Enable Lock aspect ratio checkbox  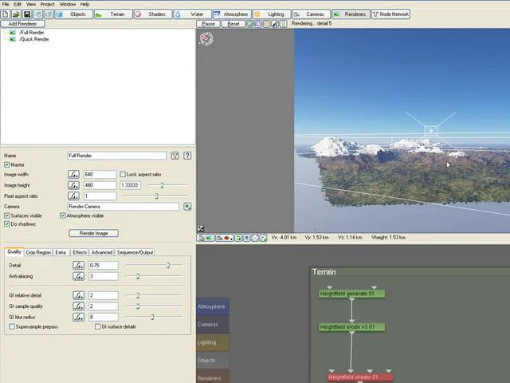[x=123, y=175]
